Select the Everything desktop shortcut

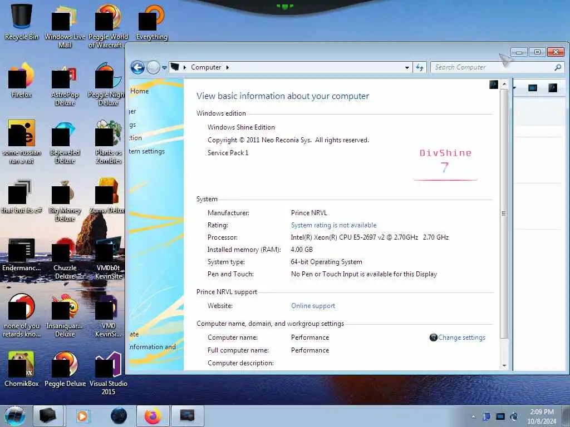[x=152, y=22]
